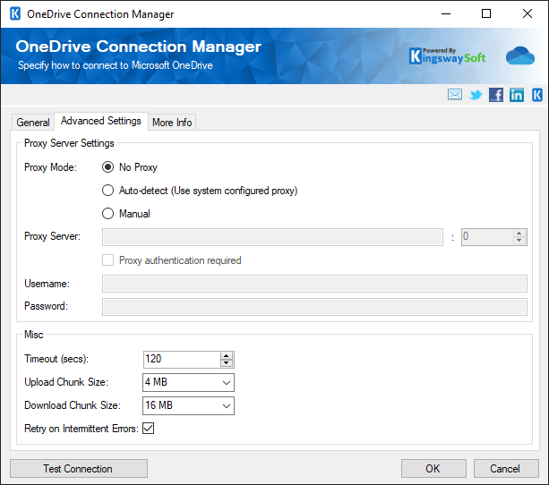Click the OneDrive cloud icon in the banner
This screenshot has height=485, width=549.
(x=520, y=55)
